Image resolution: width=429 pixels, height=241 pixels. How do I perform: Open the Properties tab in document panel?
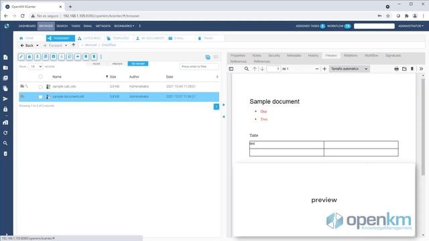238,56
